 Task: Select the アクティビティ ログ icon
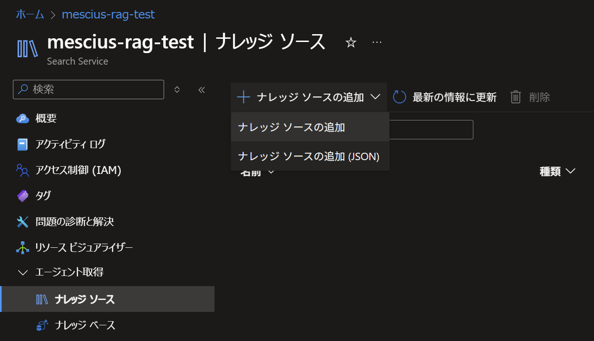pos(22,144)
